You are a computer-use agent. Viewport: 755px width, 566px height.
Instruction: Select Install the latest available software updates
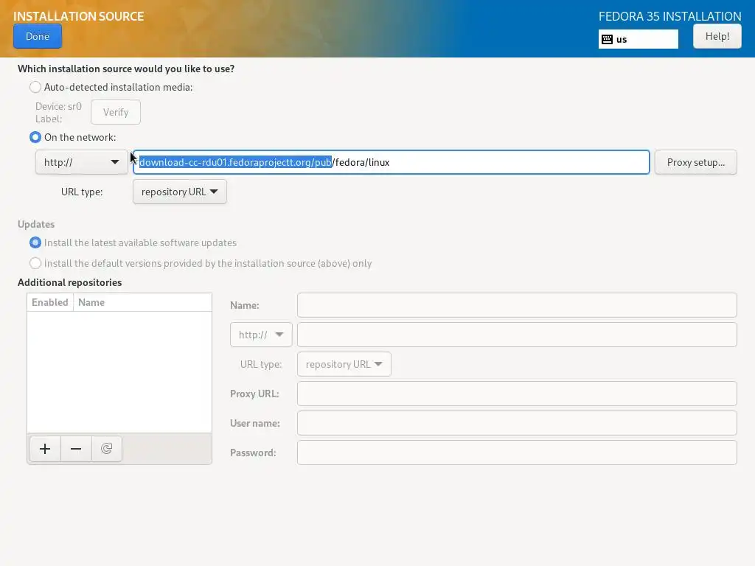pos(35,242)
